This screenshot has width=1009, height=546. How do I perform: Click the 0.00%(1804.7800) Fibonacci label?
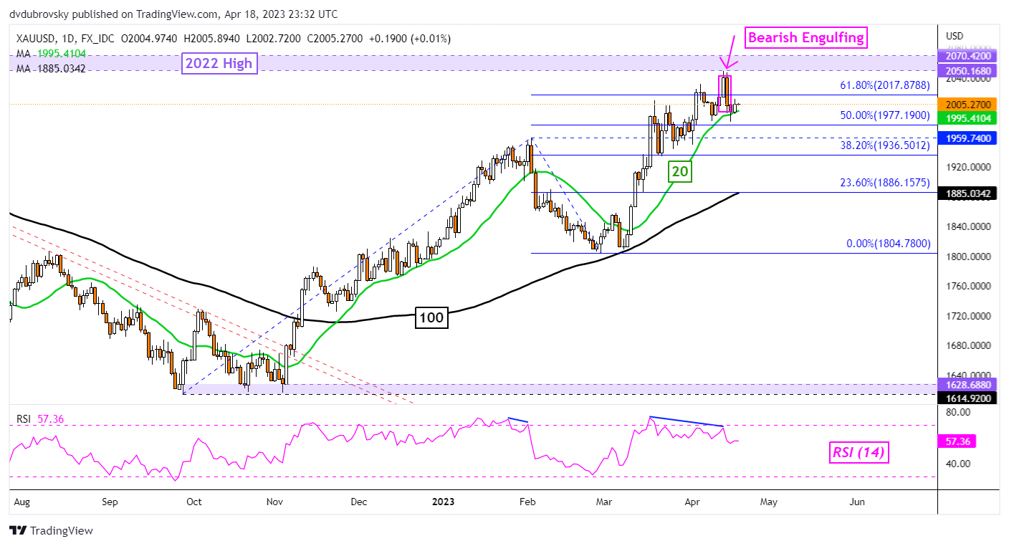[x=889, y=244]
